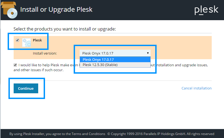224x138 pixels.
Task: Click the "Select the products" heading text
Action: (65, 29)
